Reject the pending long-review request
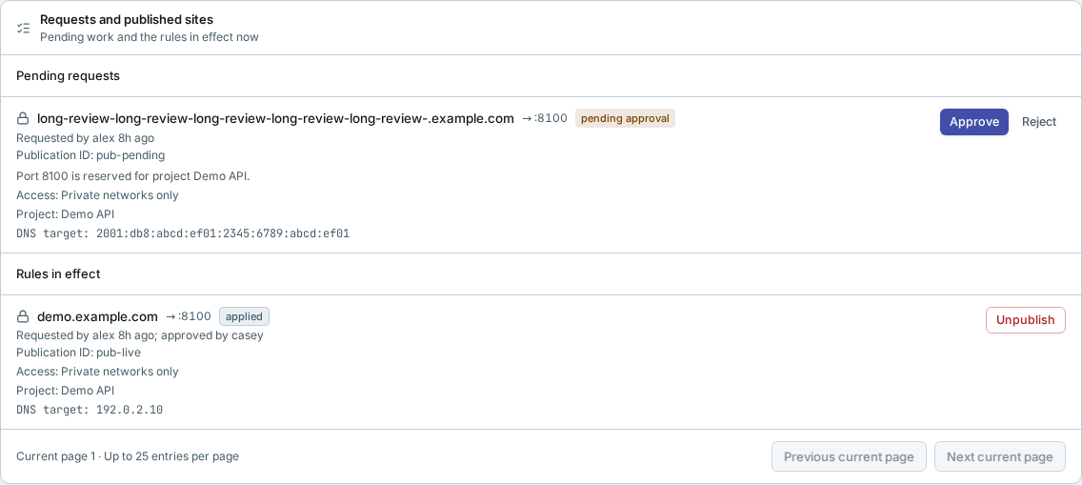Screen dimensions: 1082x485 tap(1038, 122)
